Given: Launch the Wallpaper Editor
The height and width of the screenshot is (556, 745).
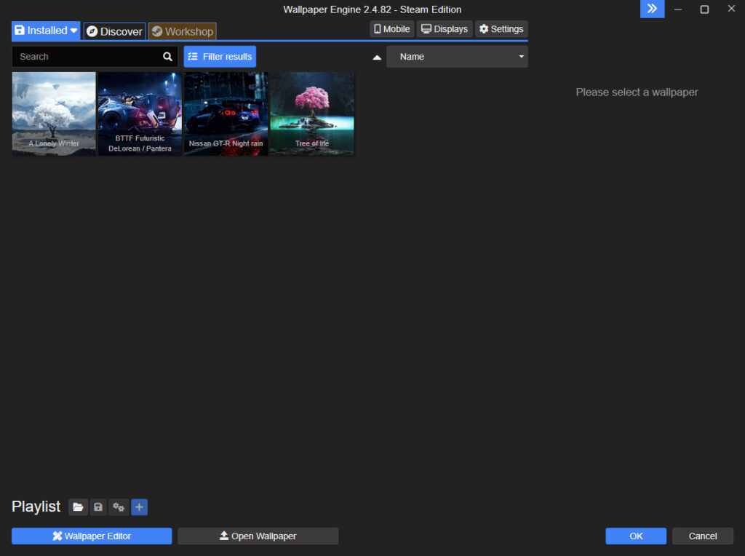Looking at the screenshot, I should tap(92, 536).
